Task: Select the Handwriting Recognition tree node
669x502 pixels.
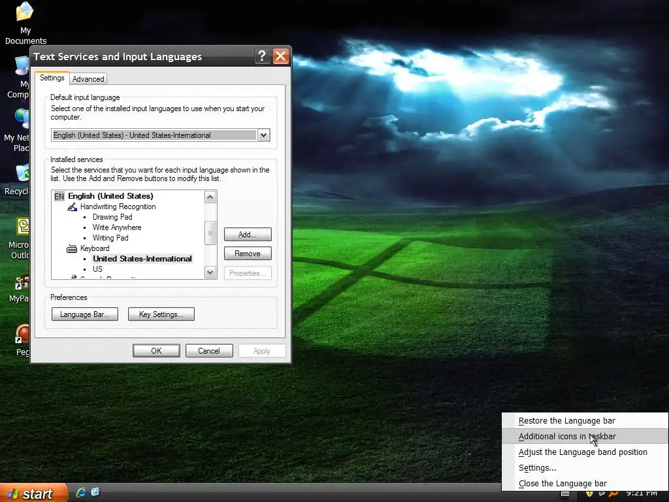Action: 118,207
